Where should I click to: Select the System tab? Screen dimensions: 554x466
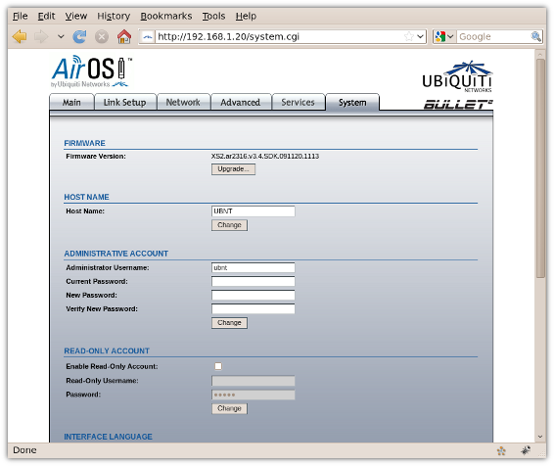coord(352,102)
